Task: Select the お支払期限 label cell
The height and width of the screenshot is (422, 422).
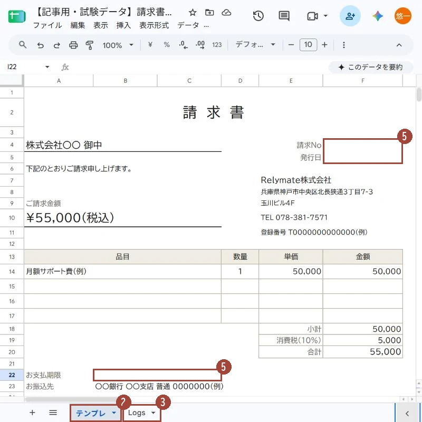Action: point(59,375)
